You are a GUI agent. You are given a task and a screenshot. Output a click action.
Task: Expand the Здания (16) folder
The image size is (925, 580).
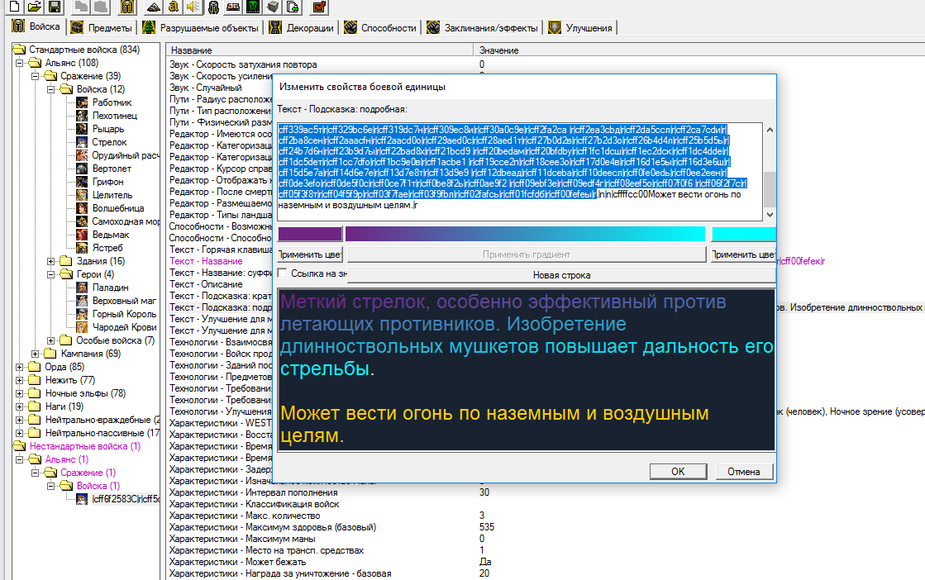(x=52, y=261)
